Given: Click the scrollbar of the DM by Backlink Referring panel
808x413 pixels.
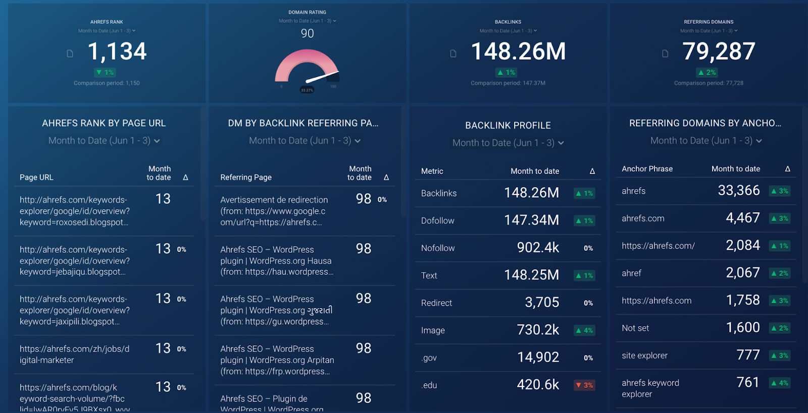Looking at the screenshot, I should click(403, 161).
